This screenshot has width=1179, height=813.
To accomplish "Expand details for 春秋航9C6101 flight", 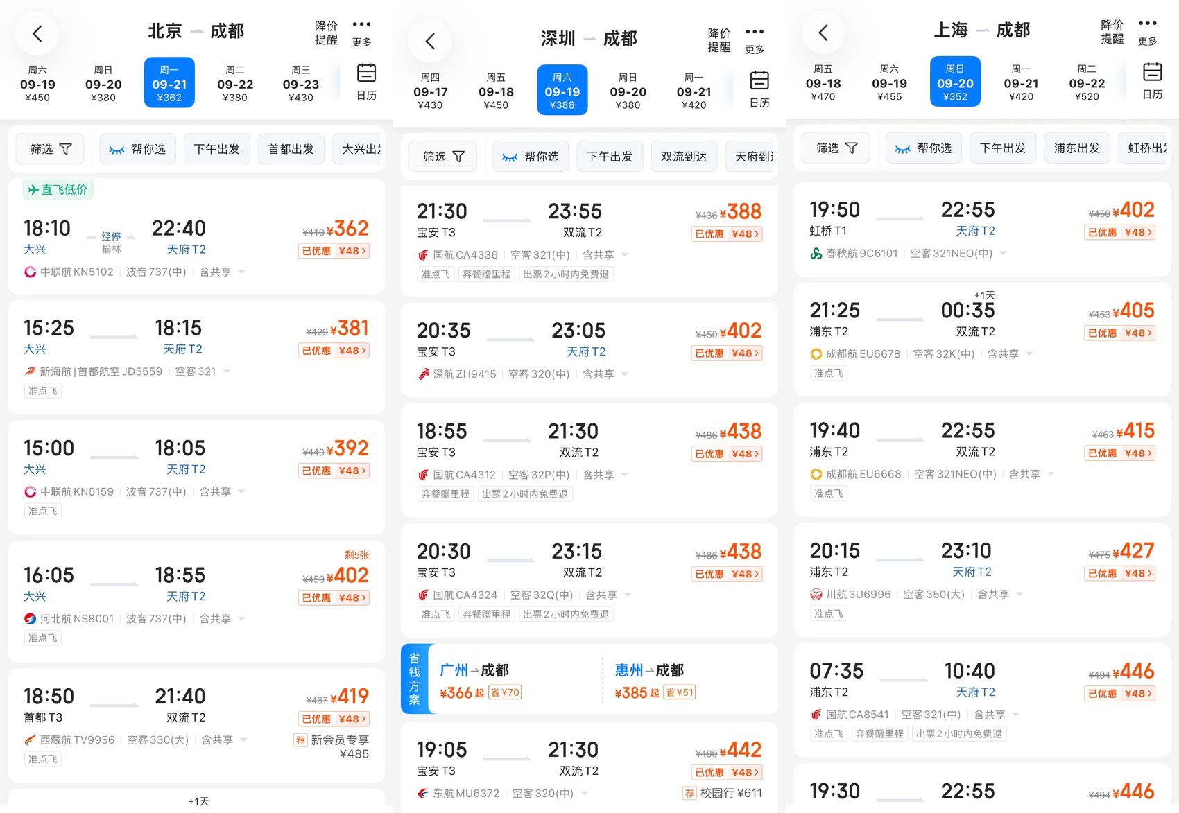I will tap(1003, 254).
